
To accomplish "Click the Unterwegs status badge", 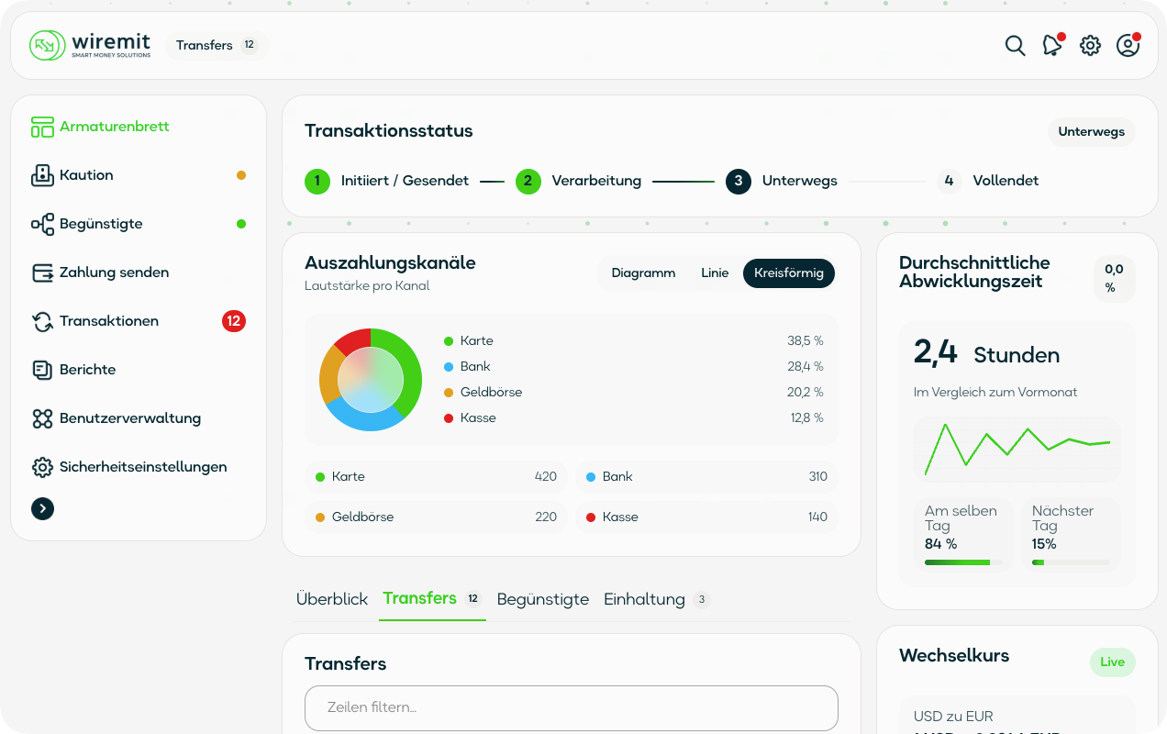I will coord(1092,132).
